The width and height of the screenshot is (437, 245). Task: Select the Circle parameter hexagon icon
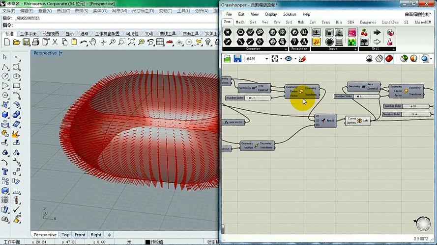pyautogui.click(x=240, y=32)
